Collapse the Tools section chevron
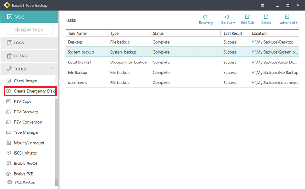This screenshot has width=305, height=189. click(51, 69)
